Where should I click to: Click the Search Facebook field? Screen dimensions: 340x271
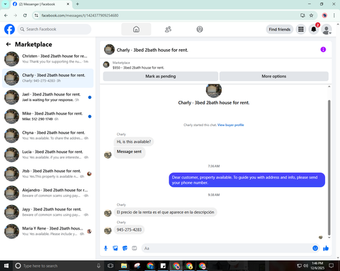click(54, 29)
